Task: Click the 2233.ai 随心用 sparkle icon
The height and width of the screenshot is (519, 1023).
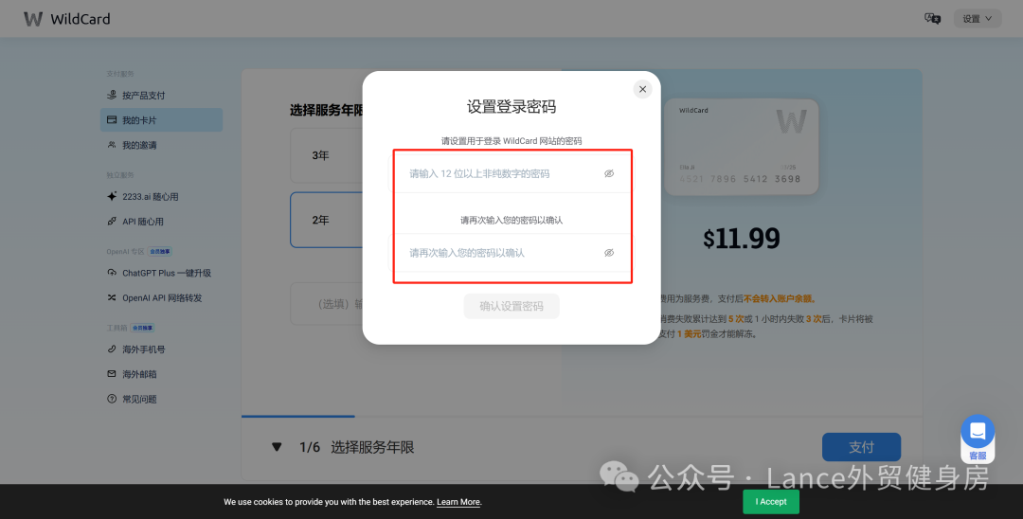Action: click(x=113, y=197)
